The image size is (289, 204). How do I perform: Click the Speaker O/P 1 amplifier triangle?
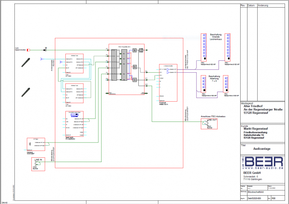click(x=168, y=69)
